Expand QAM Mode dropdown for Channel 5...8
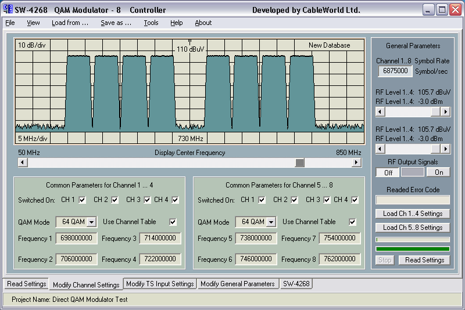 271,222
